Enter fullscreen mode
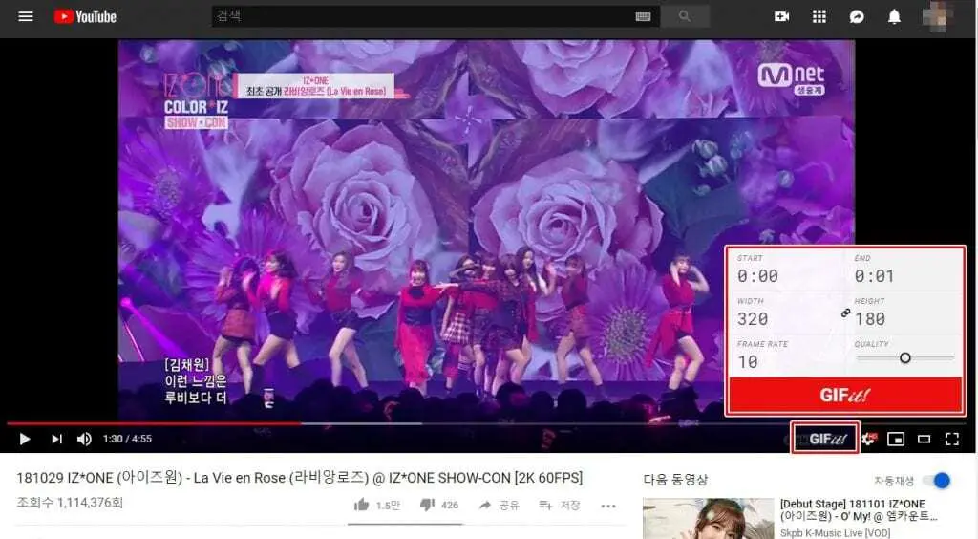This screenshot has height=539, width=978. coord(952,440)
